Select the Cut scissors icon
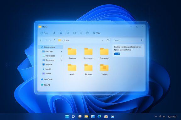This screenshot has width=181, height=120. (54, 33)
